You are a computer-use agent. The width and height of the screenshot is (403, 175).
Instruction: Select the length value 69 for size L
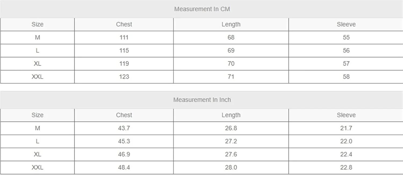click(231, 51)
